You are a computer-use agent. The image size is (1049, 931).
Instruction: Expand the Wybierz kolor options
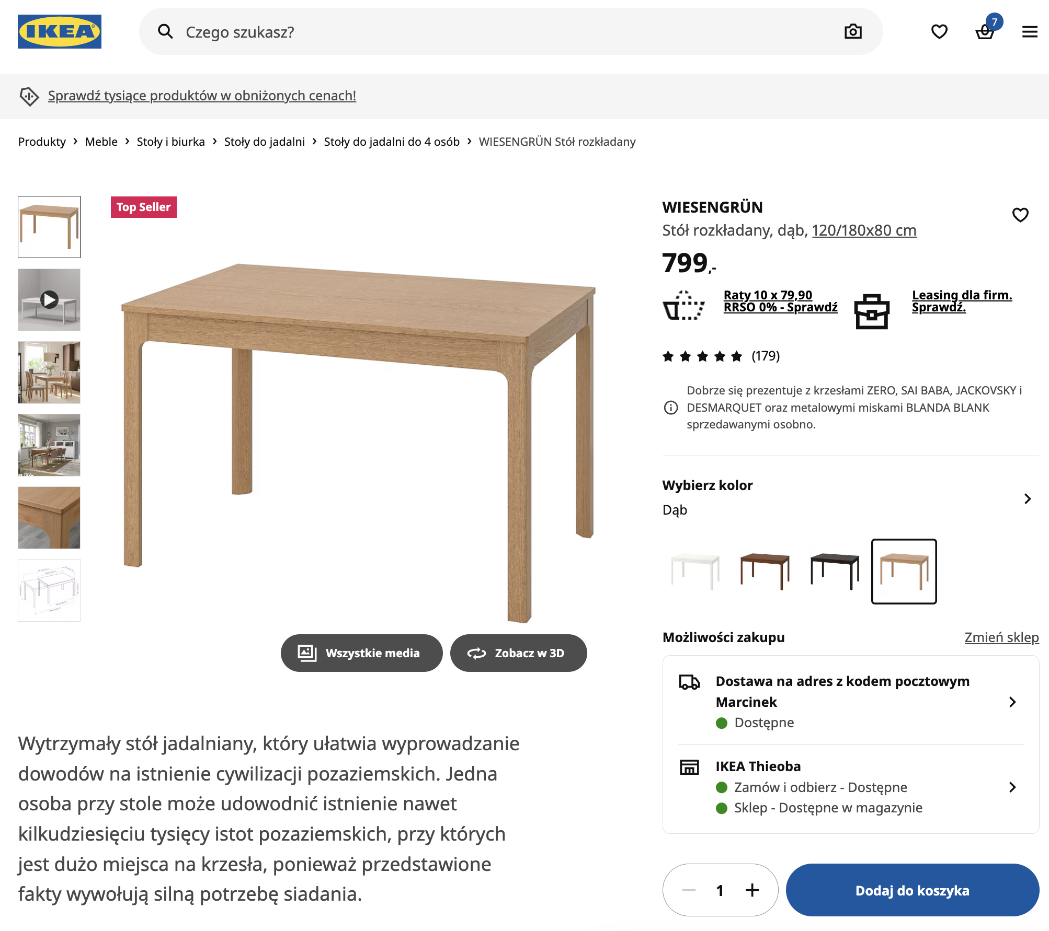tap(1027, 498)
